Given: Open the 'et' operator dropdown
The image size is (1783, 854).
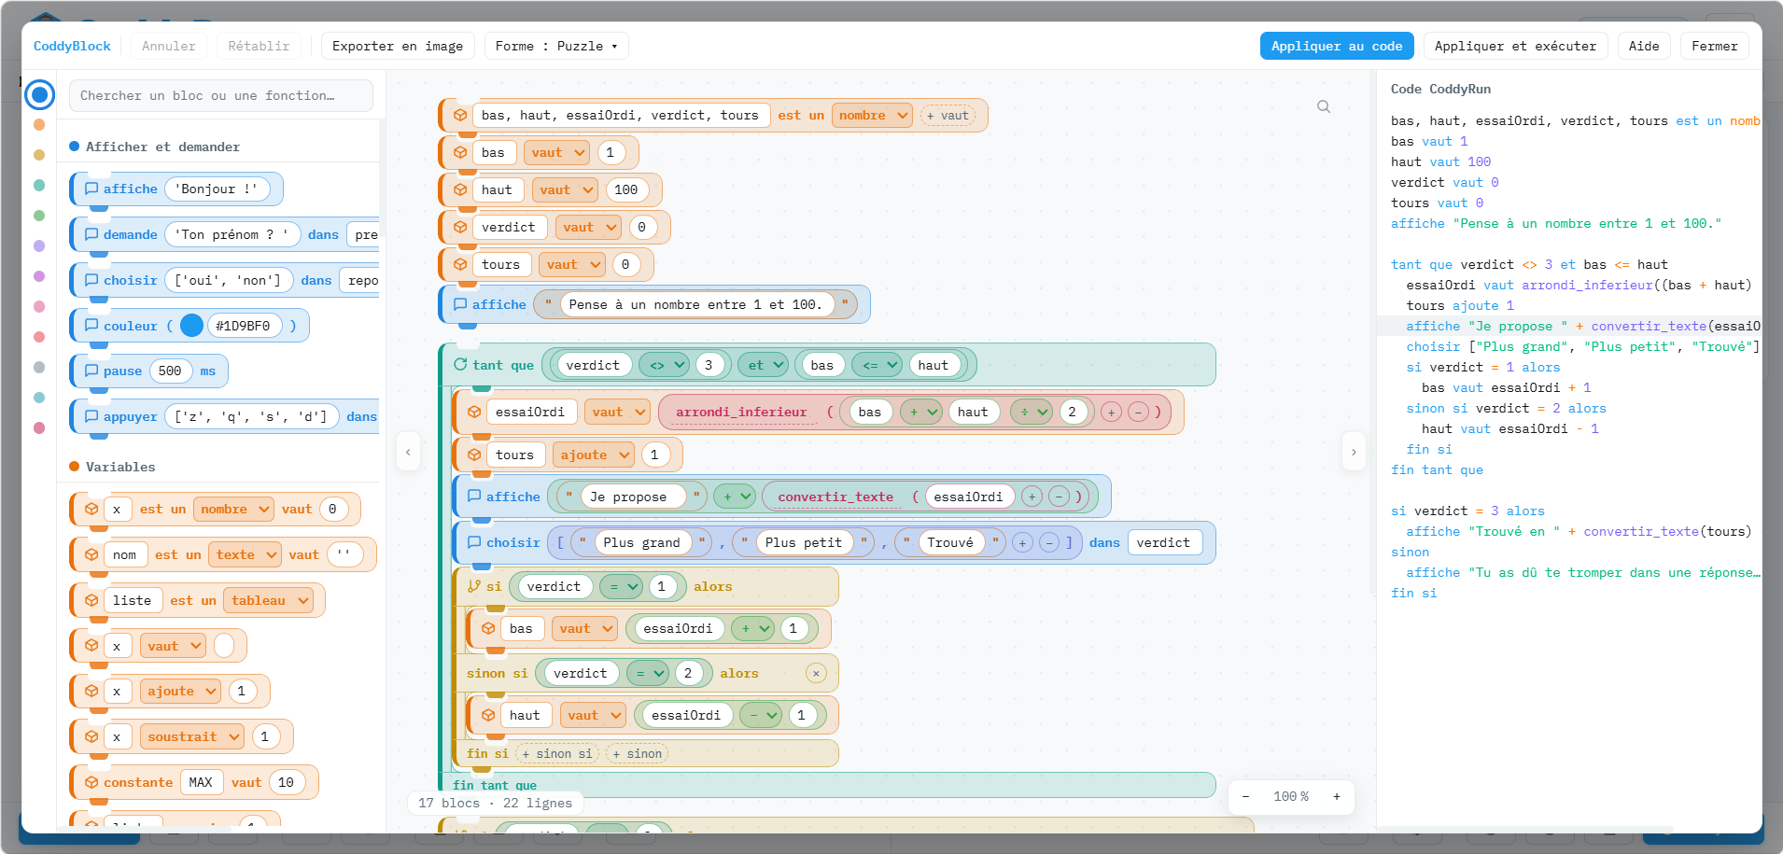Looking at the screenshot, I should tap(765, 365).
